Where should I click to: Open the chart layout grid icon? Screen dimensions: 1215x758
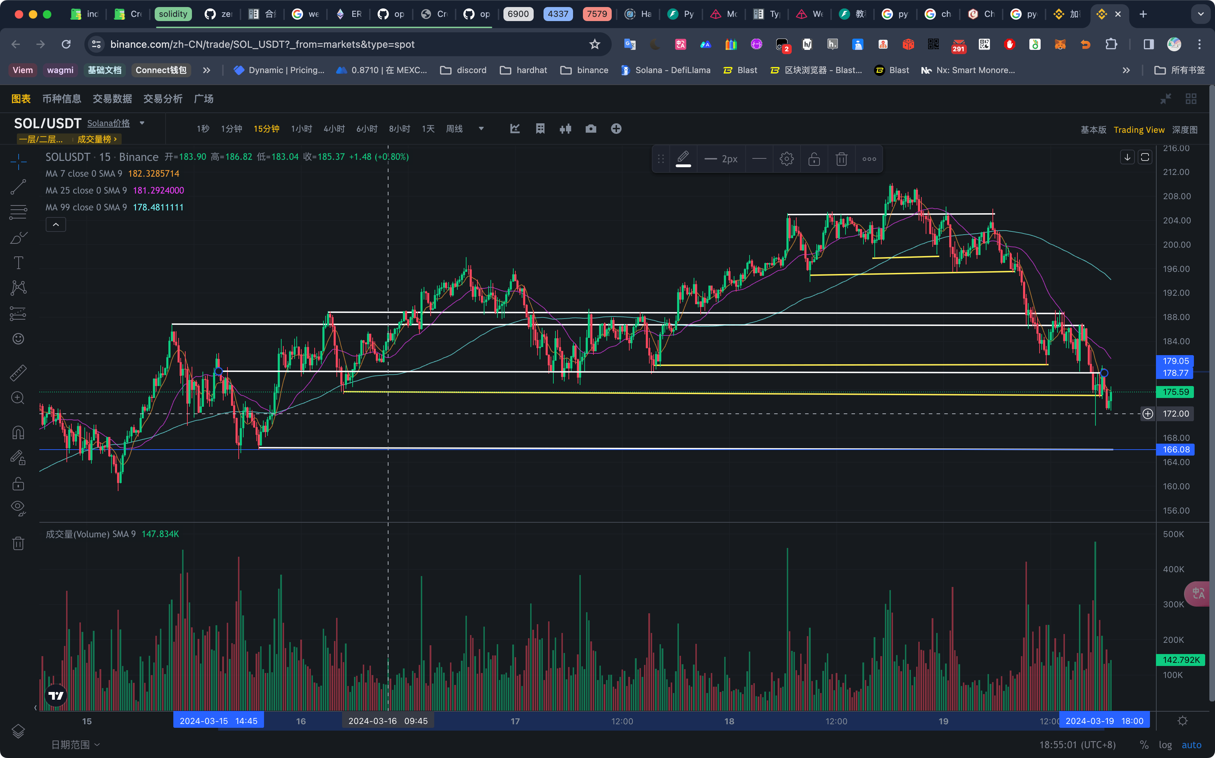tap(540, 129)
